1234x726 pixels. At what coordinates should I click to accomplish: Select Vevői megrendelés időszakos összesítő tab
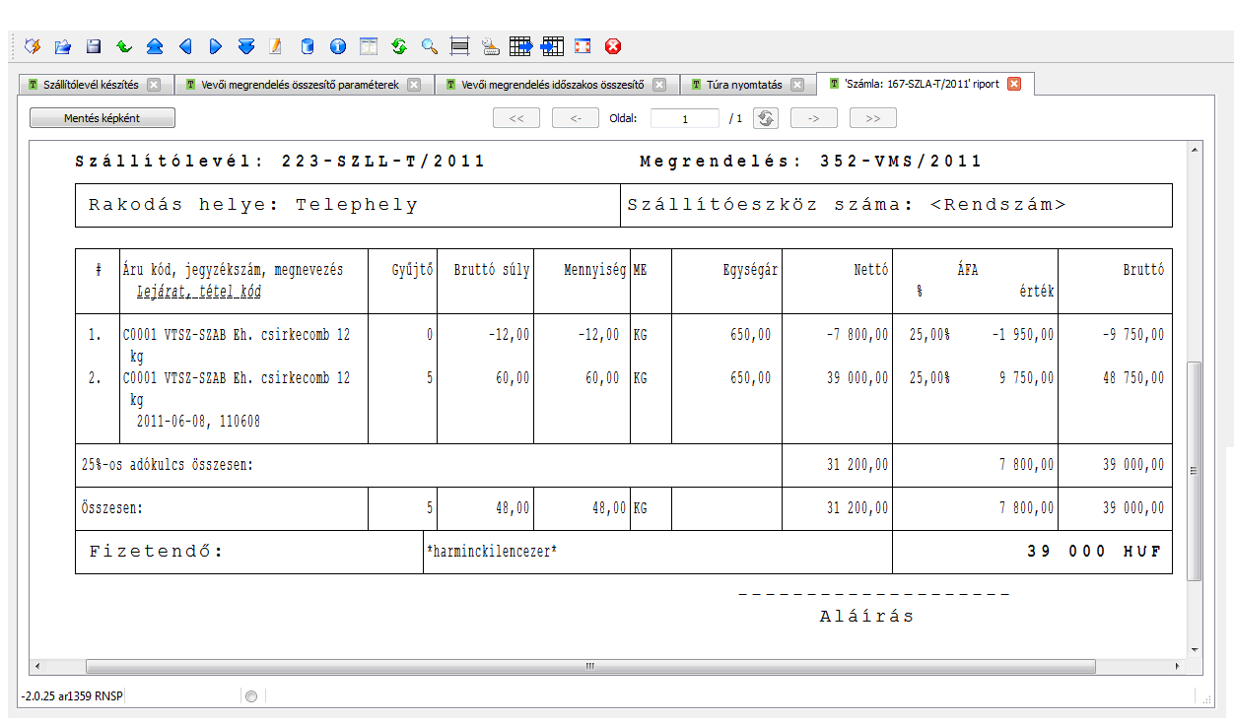pos(552,85)
